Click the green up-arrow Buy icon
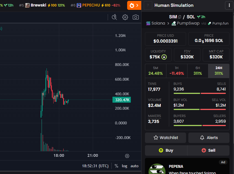 click(161, 150)
